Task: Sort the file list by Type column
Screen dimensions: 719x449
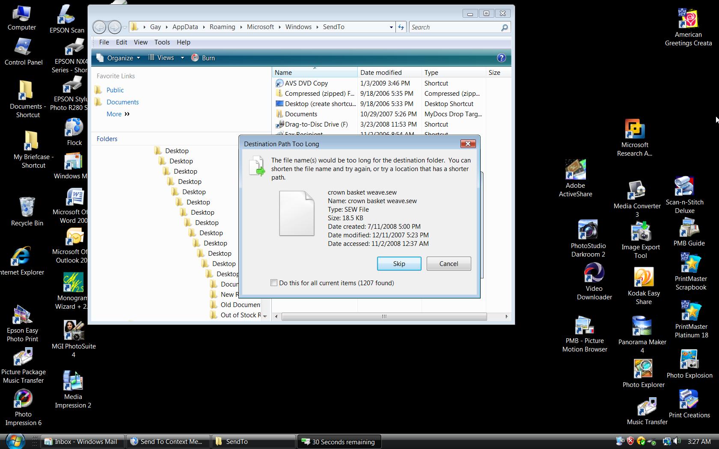Action: click(x=454, y=72)
